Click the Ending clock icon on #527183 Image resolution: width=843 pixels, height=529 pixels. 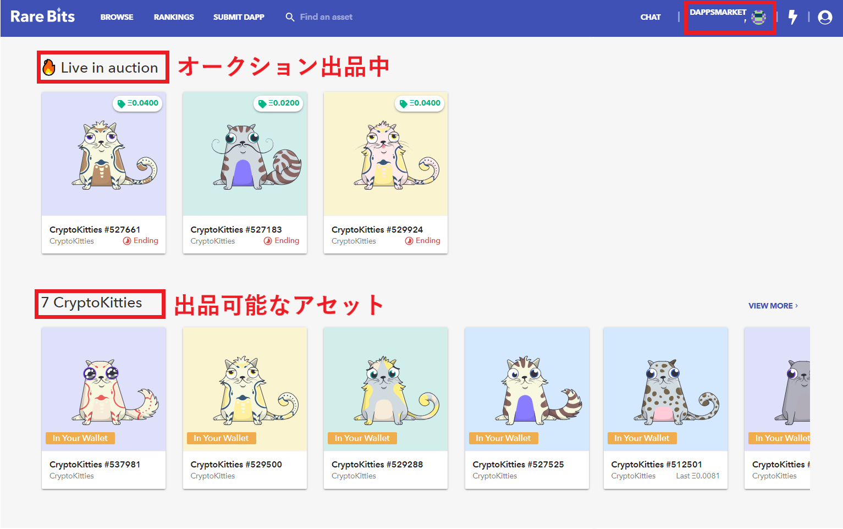[x=268, y=241]
